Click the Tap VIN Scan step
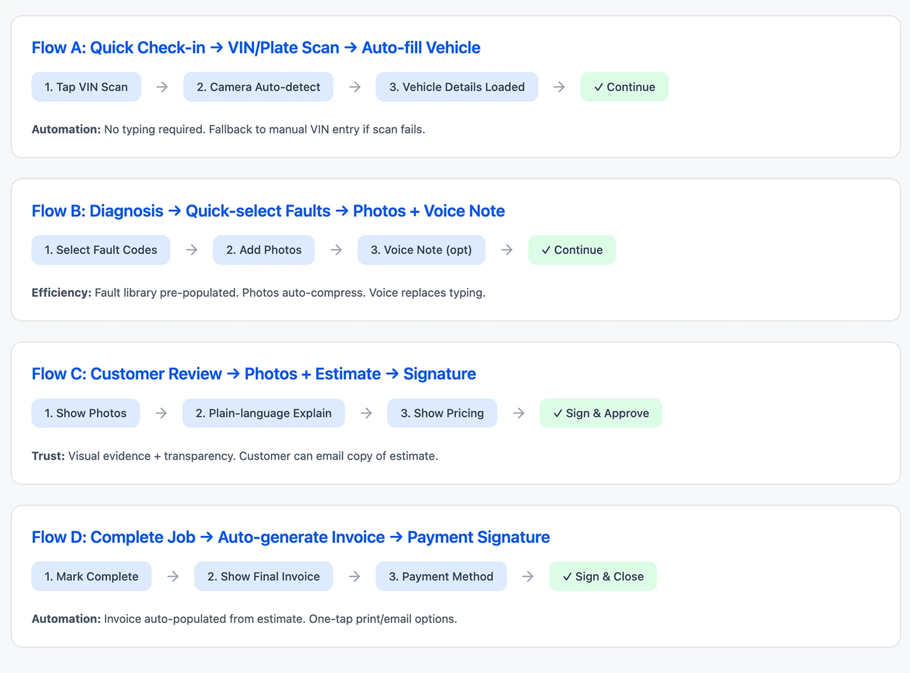This screenshot has width=910, height=673. click(x=86, y=87)
